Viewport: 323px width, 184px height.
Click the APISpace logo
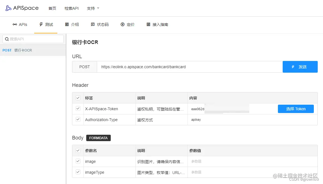[22, 8]
